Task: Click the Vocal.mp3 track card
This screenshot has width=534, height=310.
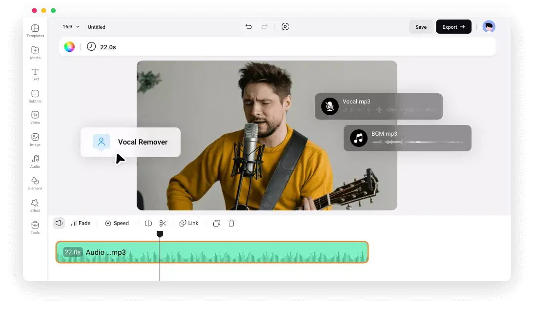Action: (x=379, y=106)
